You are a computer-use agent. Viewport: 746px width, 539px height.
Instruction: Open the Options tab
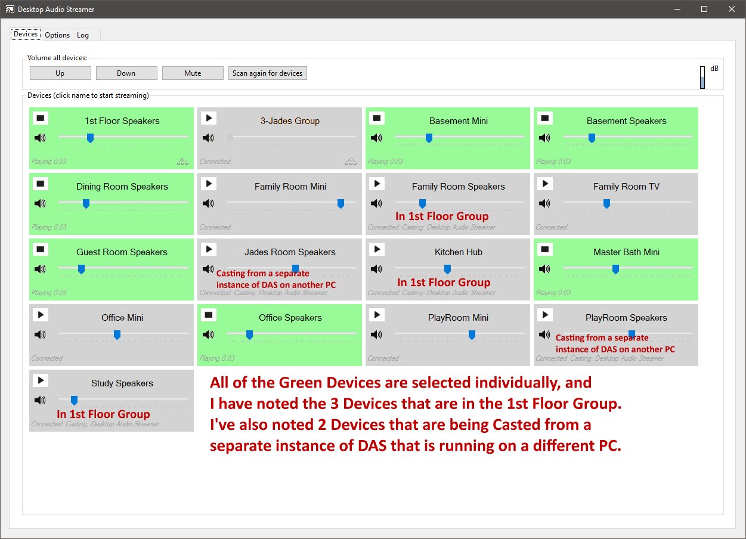[x=57, y=35]
